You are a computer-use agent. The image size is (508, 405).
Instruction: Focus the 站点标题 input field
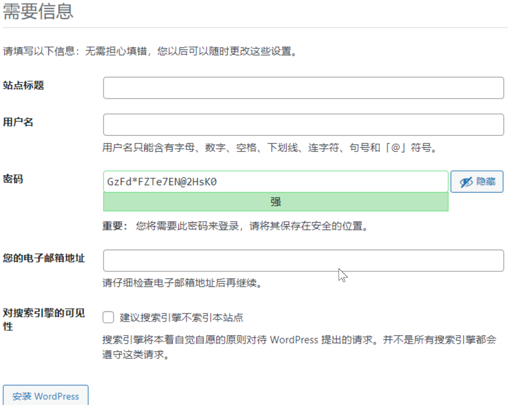303,88
